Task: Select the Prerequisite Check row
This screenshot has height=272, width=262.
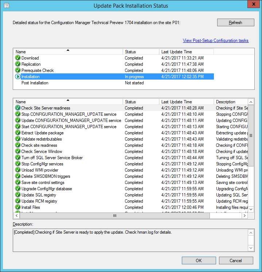Action: [114, 70]
